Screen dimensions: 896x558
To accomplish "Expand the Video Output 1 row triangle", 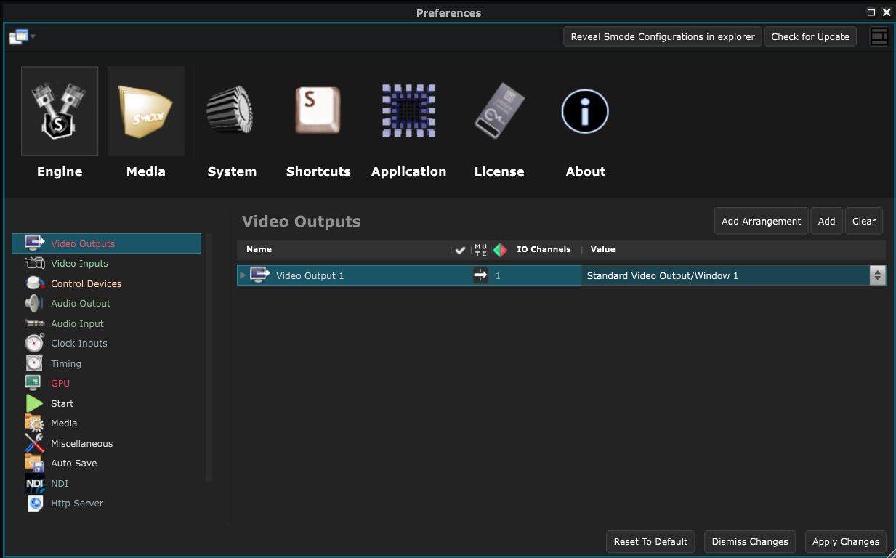I will click(243, 275).
